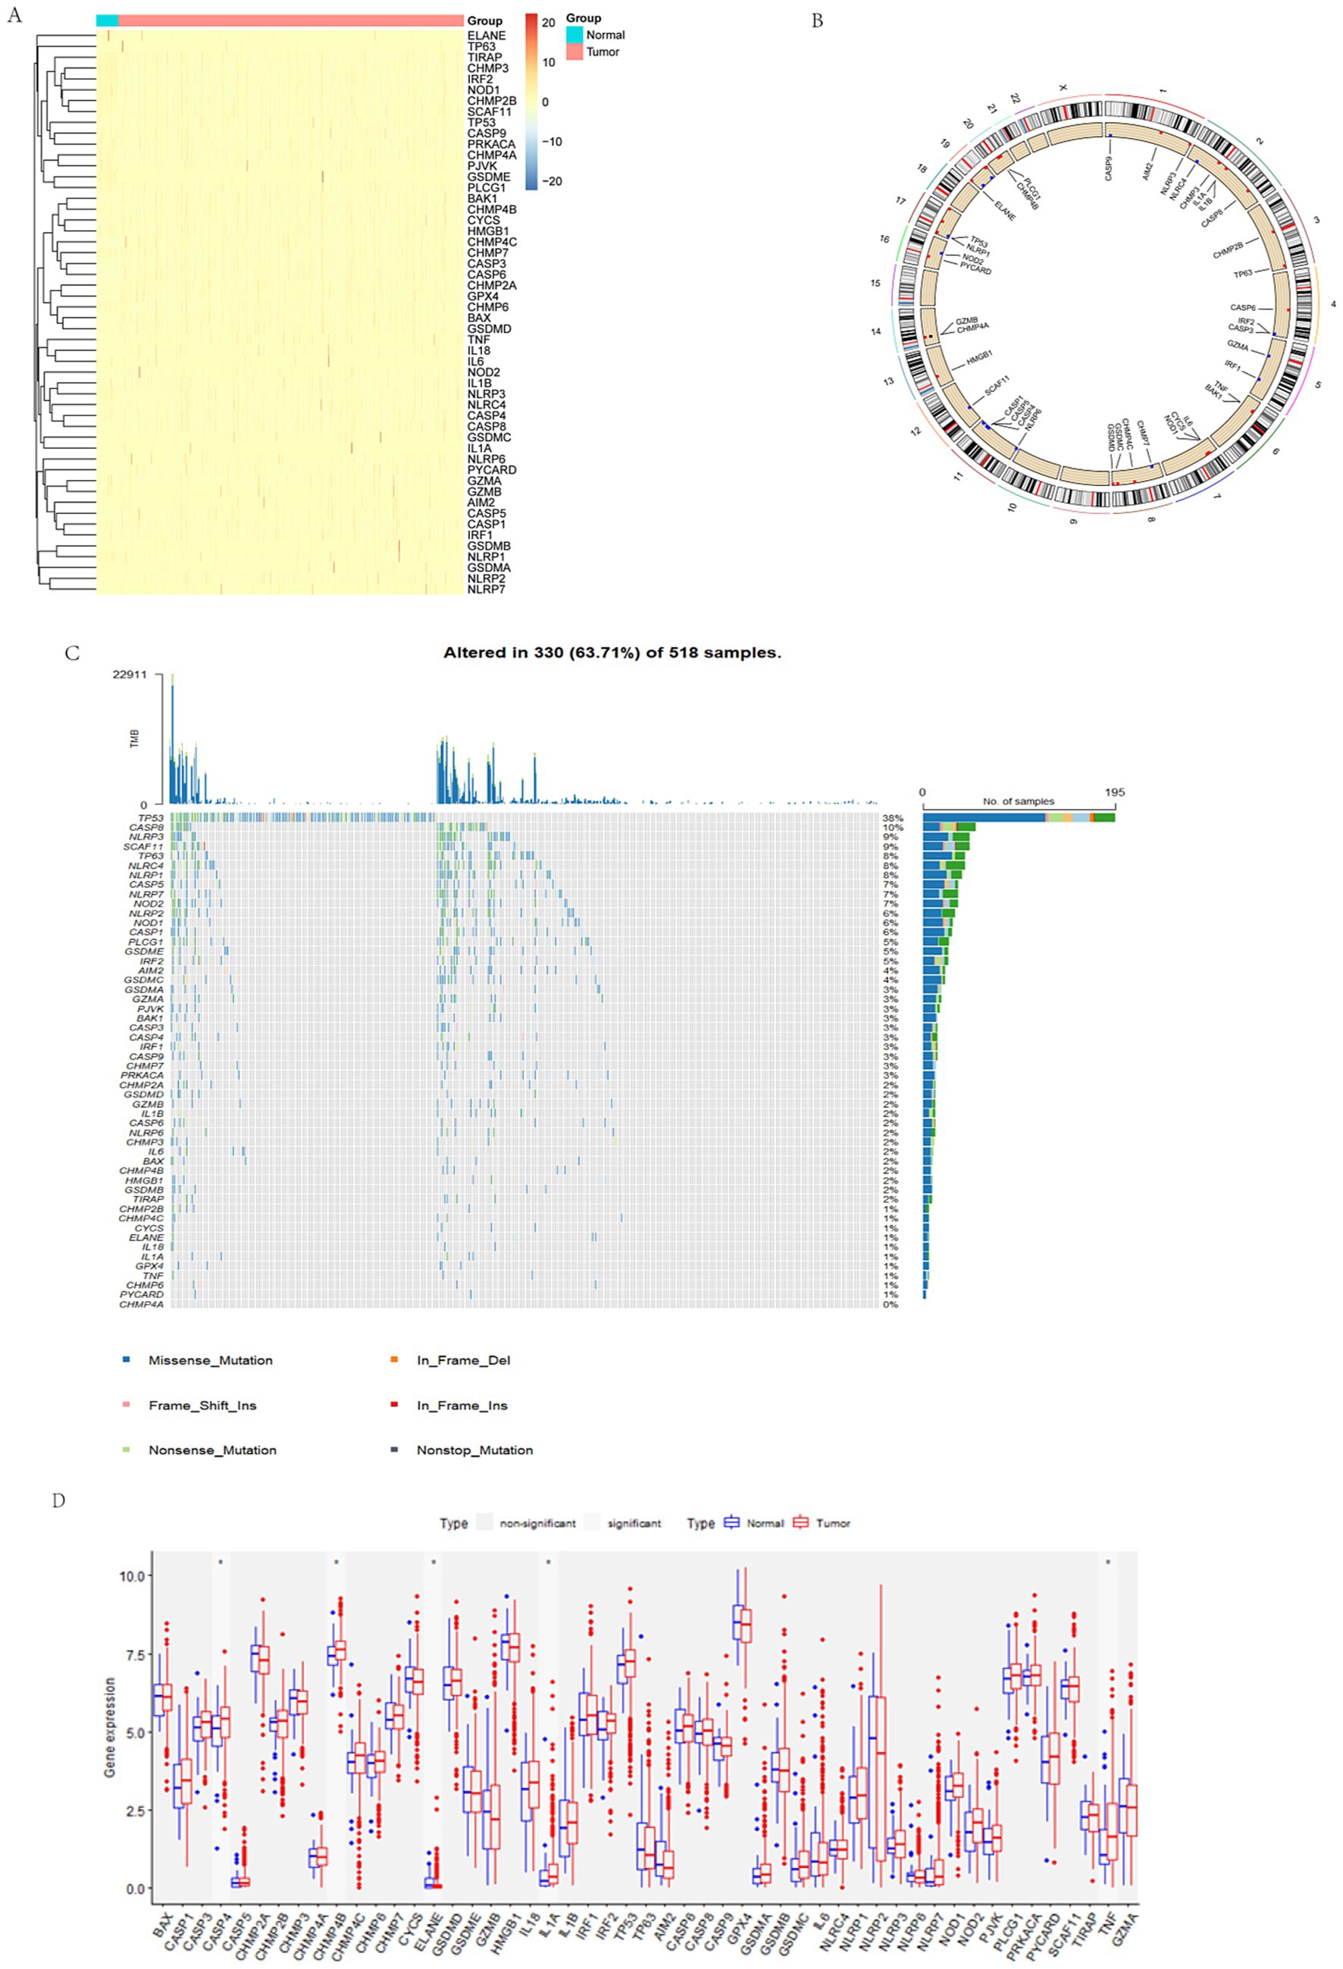Click chromosome X label on circos plot
This screenshot has width=1343, height=1969.
coord(1063,86)
